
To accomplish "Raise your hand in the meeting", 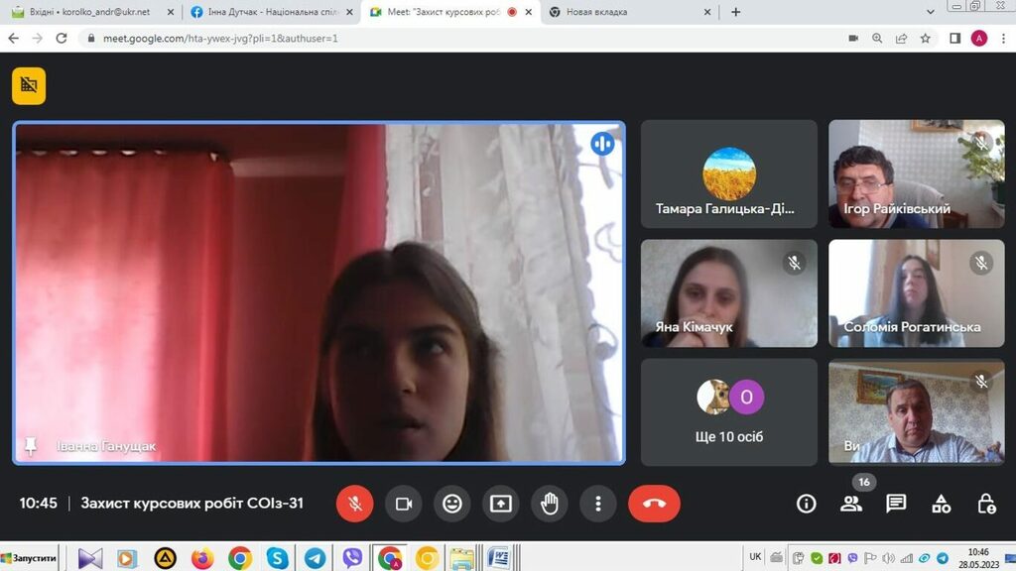I will click(x=549, y=504).
